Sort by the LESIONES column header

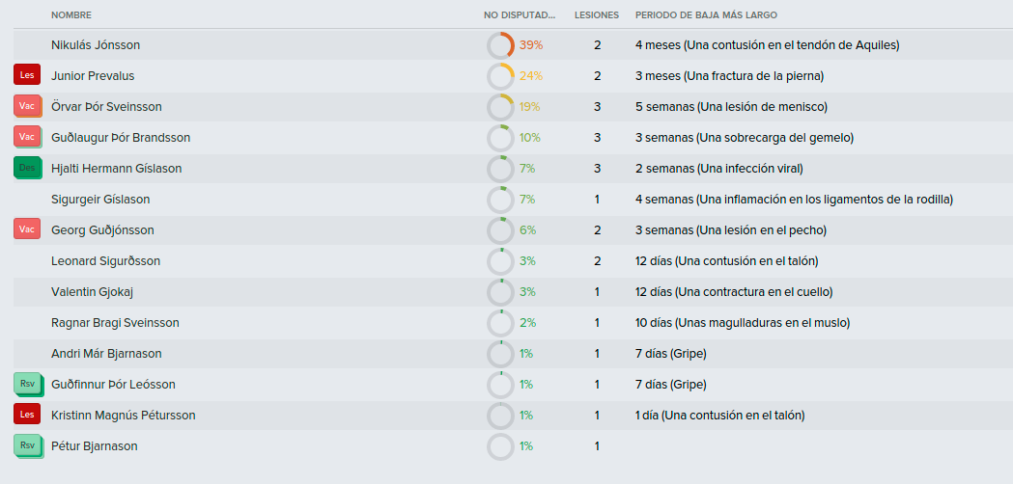(x=596, y=14)
